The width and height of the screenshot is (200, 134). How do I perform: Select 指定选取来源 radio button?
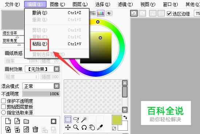[x=3, y=112]
